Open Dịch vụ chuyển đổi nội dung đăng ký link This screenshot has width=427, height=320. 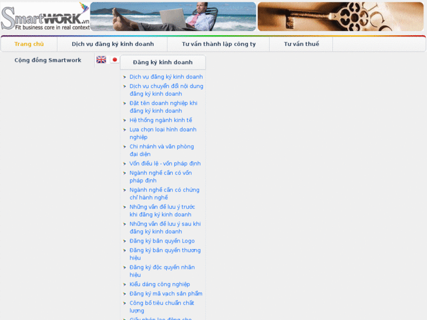click(x=166, y=90)
